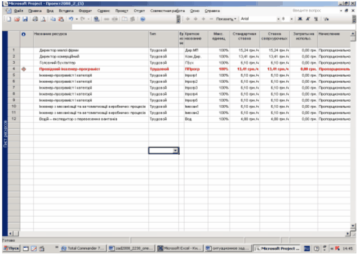The height and width of the screenshot is (254, 357).
Task: Open the Справка menu
Action: point(212,11)
